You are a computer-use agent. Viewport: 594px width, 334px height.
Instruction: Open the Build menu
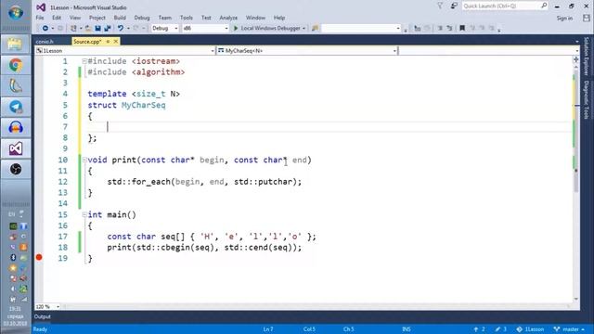click(120, 18)
